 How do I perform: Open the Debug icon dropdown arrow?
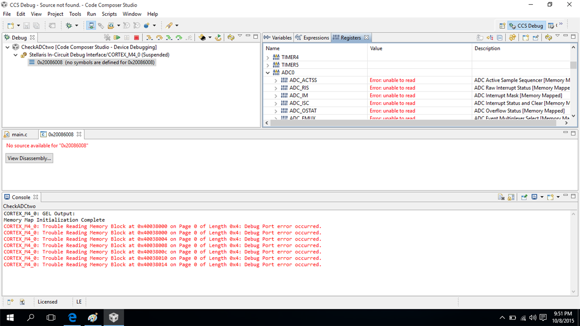(x=76, y=25)
